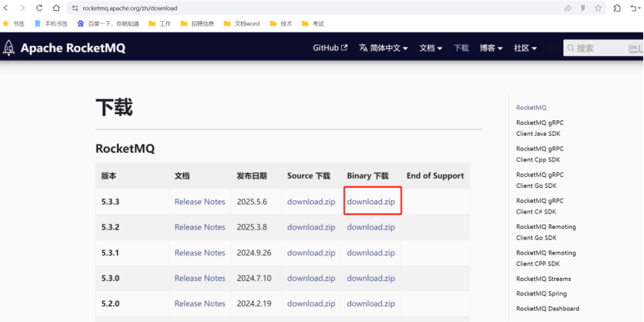
Task: Click the undo arrow icon in browser toolbar
Action: tap(634, 9)
